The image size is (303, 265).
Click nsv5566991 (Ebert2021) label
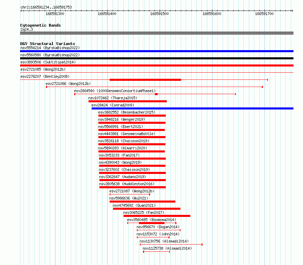(121, 127)
